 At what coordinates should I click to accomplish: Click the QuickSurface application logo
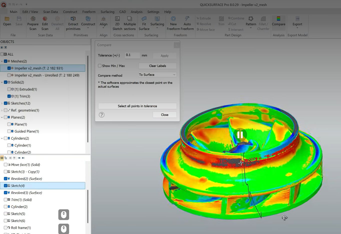pyautogui.click(x=4, y=5)
